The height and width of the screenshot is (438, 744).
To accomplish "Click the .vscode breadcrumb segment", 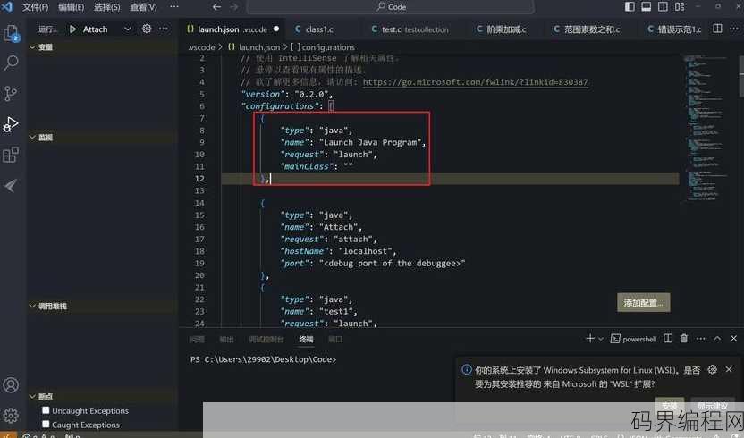I will 201,47.
